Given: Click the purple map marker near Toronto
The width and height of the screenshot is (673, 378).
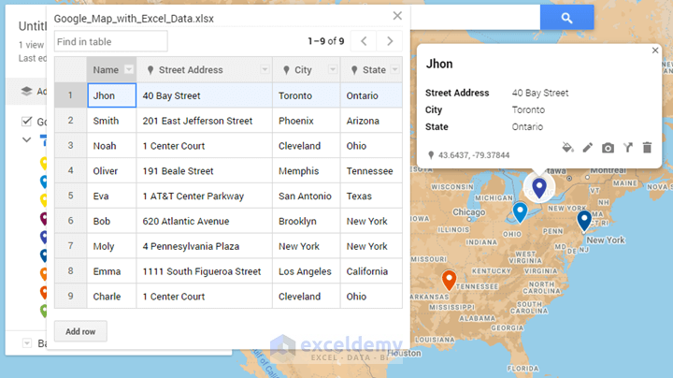Looking at the screenshot, I should (x=539, y=188).
